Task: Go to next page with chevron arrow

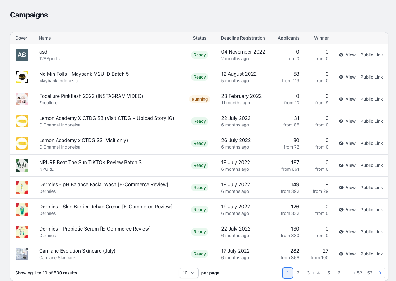Action: (x=380, y=273)
